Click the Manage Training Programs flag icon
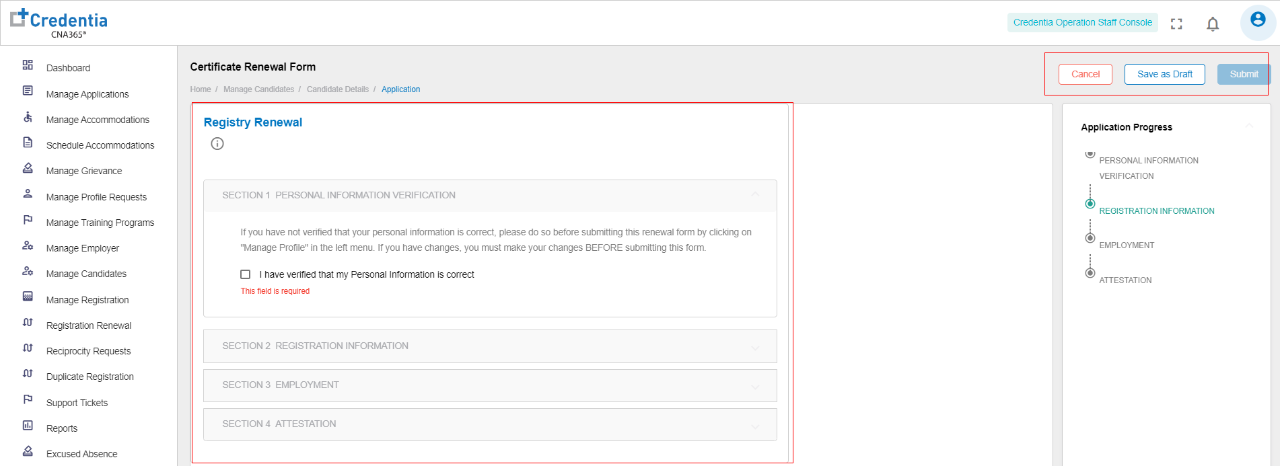 click(28, 220)
